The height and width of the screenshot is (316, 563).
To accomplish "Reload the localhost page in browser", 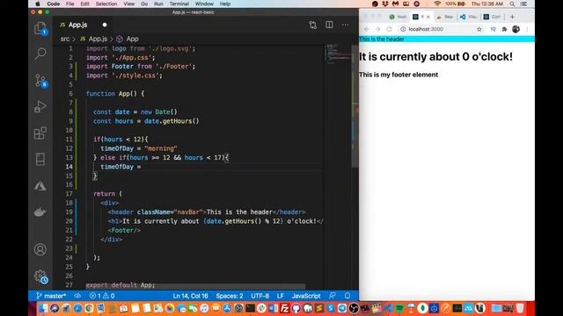I will (x=389, y=29).
